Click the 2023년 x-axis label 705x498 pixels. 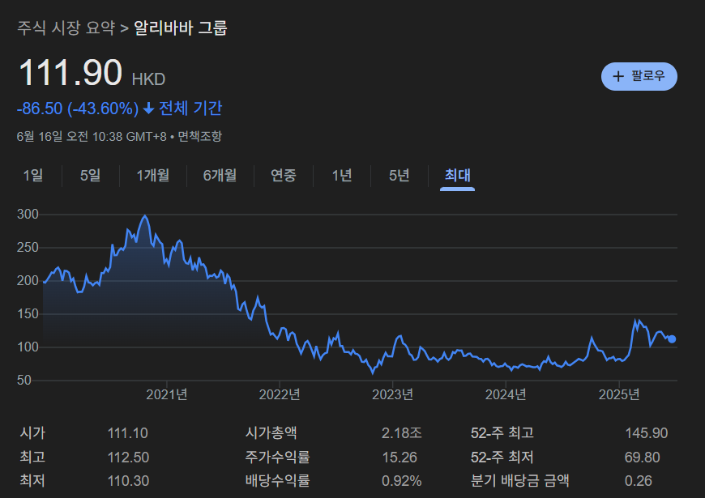392,394
